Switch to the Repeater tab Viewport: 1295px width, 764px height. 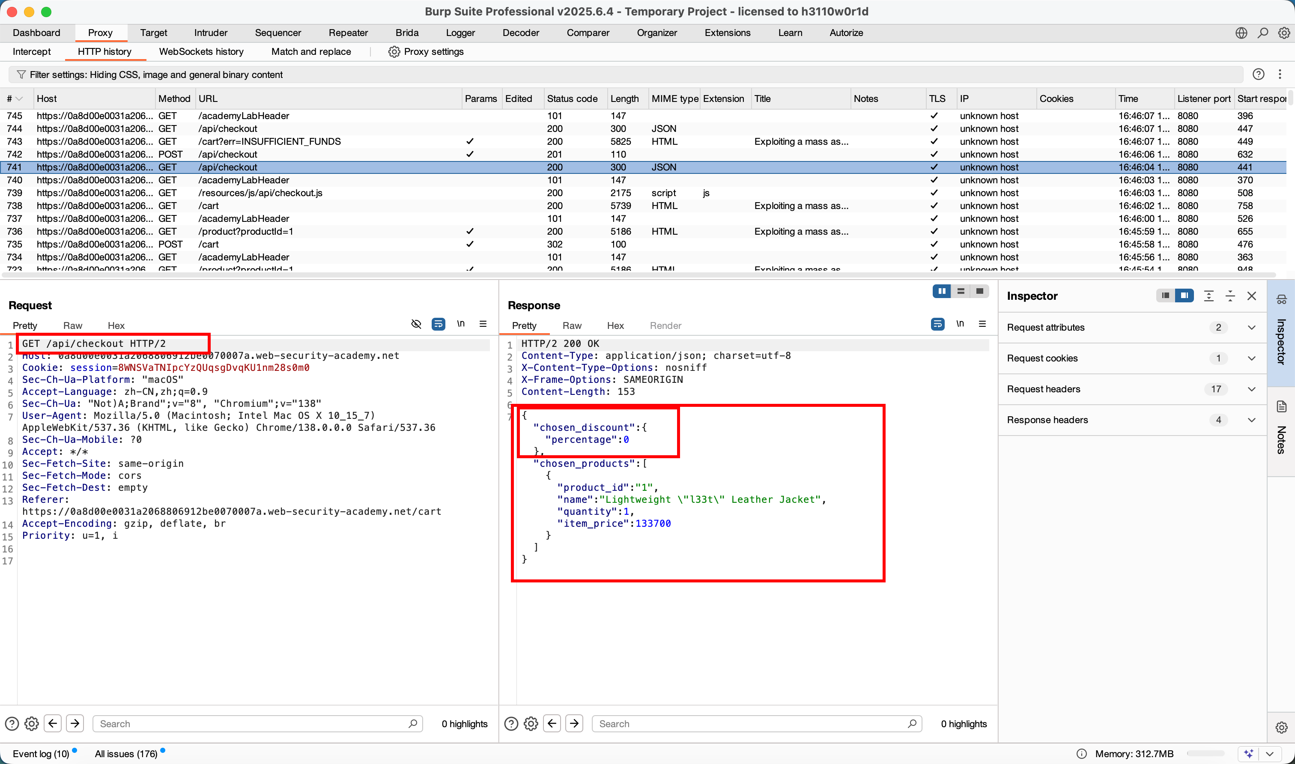pyautogui.click(x=348, y=33)
